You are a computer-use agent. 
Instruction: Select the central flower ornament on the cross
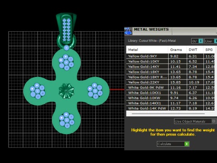tap(66, 91)
